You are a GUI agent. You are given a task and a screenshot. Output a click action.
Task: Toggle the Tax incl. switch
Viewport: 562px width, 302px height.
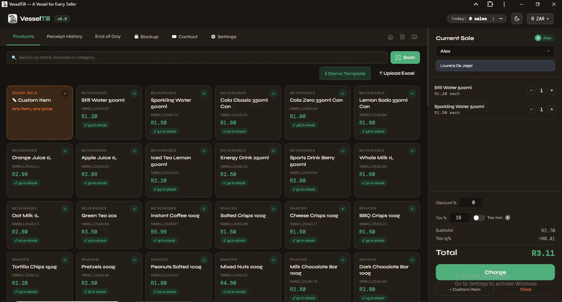click(479, 218)
